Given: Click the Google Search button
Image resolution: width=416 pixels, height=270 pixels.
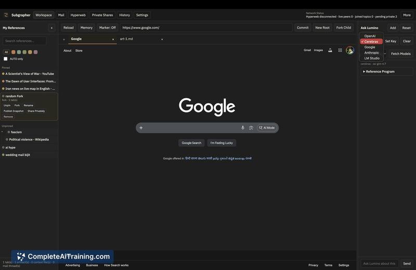Looking at the screenshot, I should click(191, 143).
